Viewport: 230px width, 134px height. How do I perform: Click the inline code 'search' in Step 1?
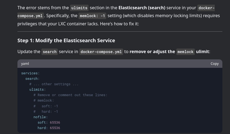[x=50, y=52]
